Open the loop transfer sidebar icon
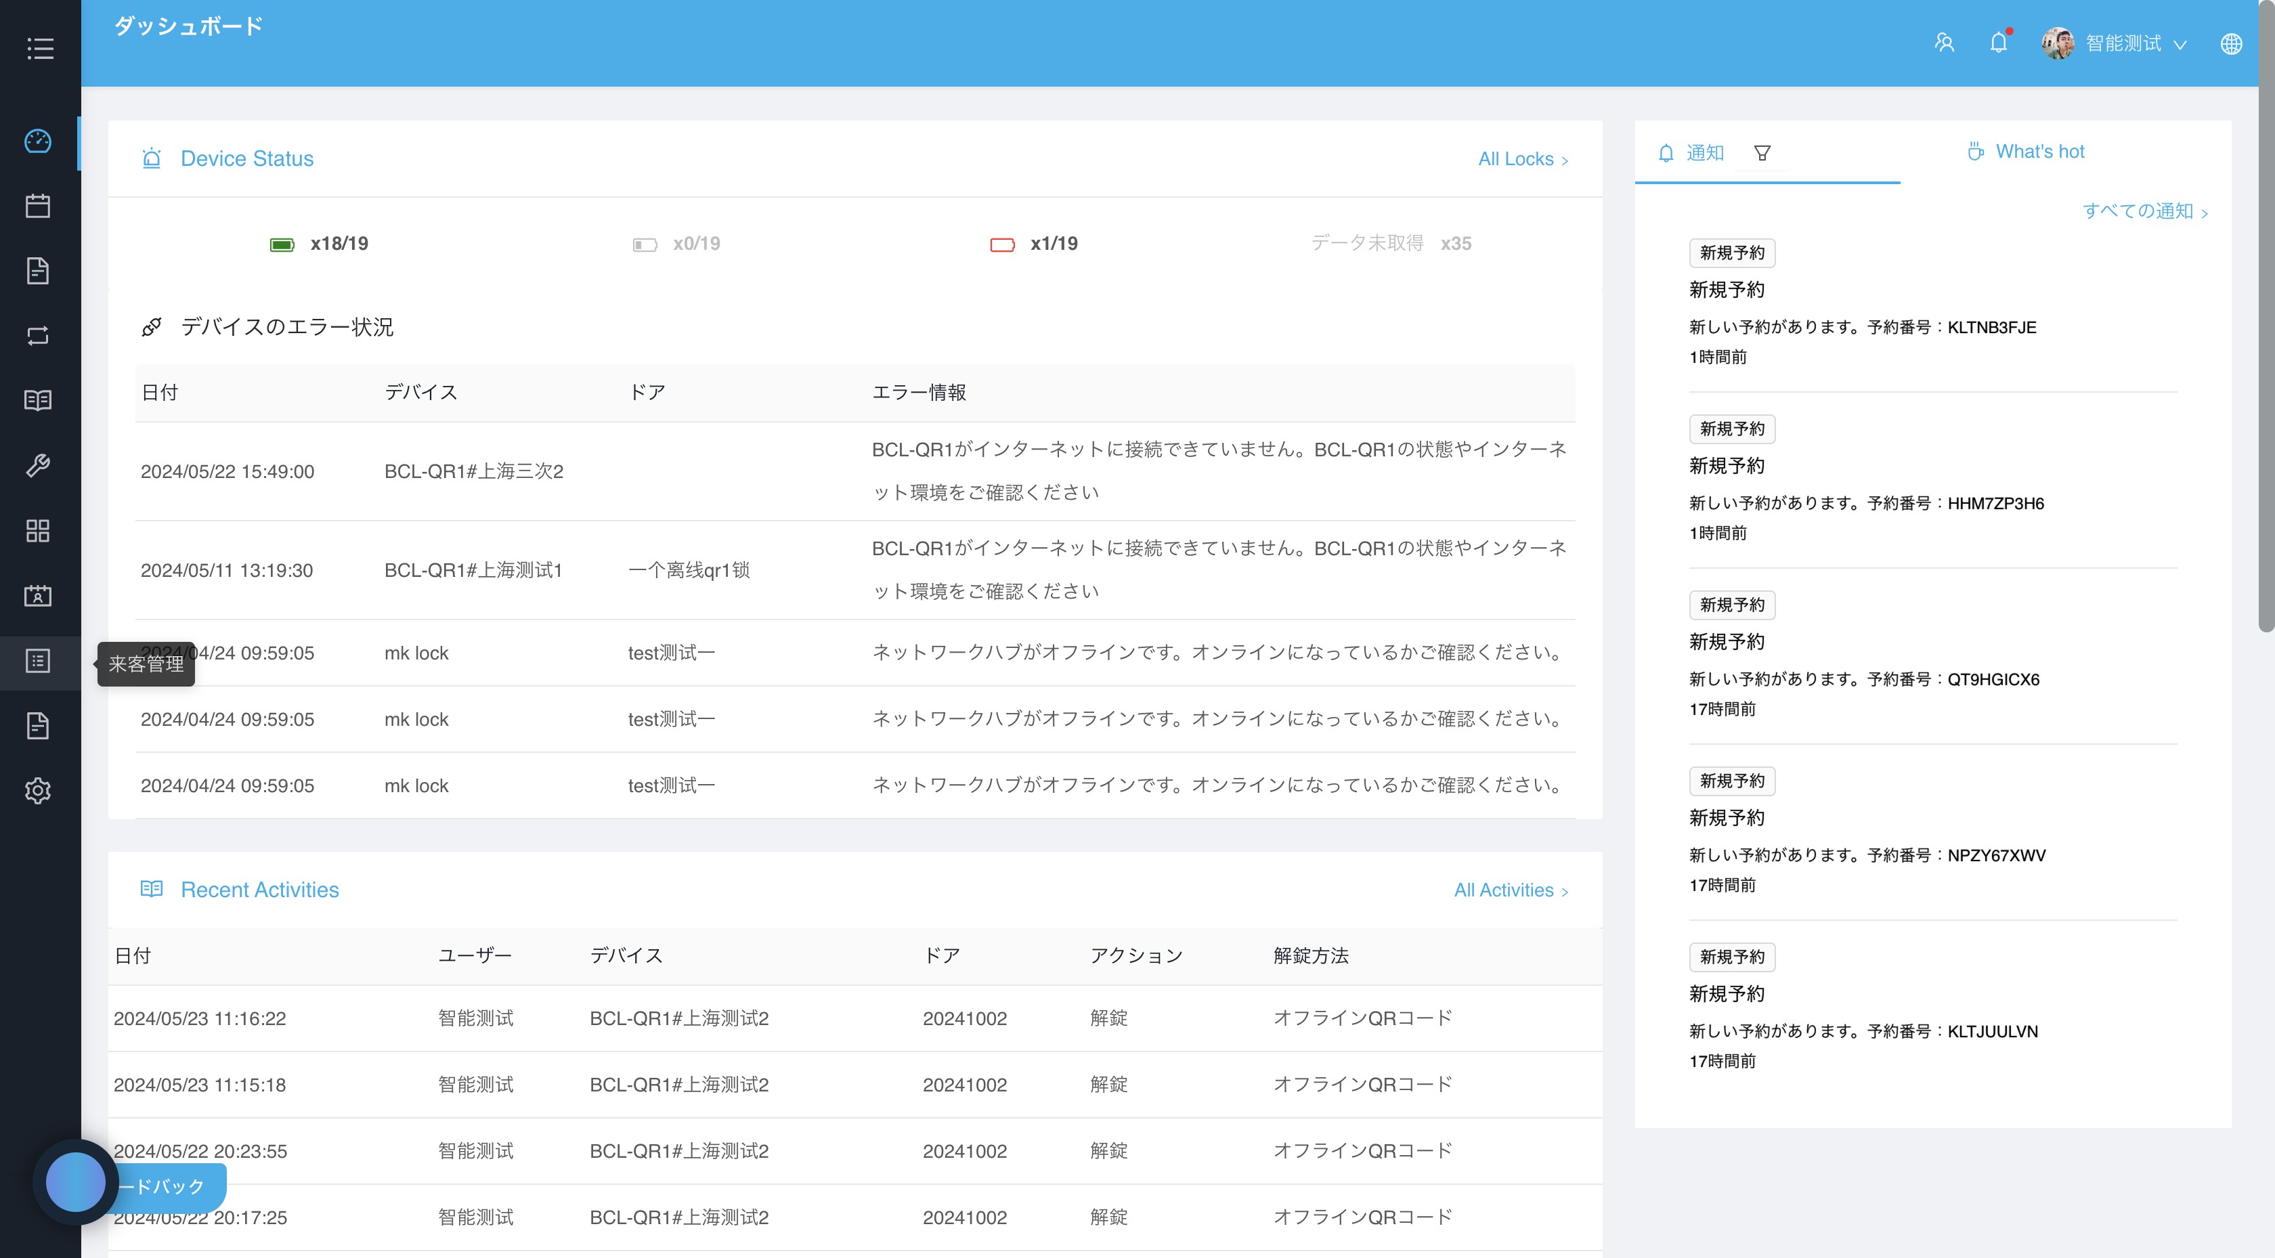Viewport: 2275px width, 1258px height. pos(38,336)
